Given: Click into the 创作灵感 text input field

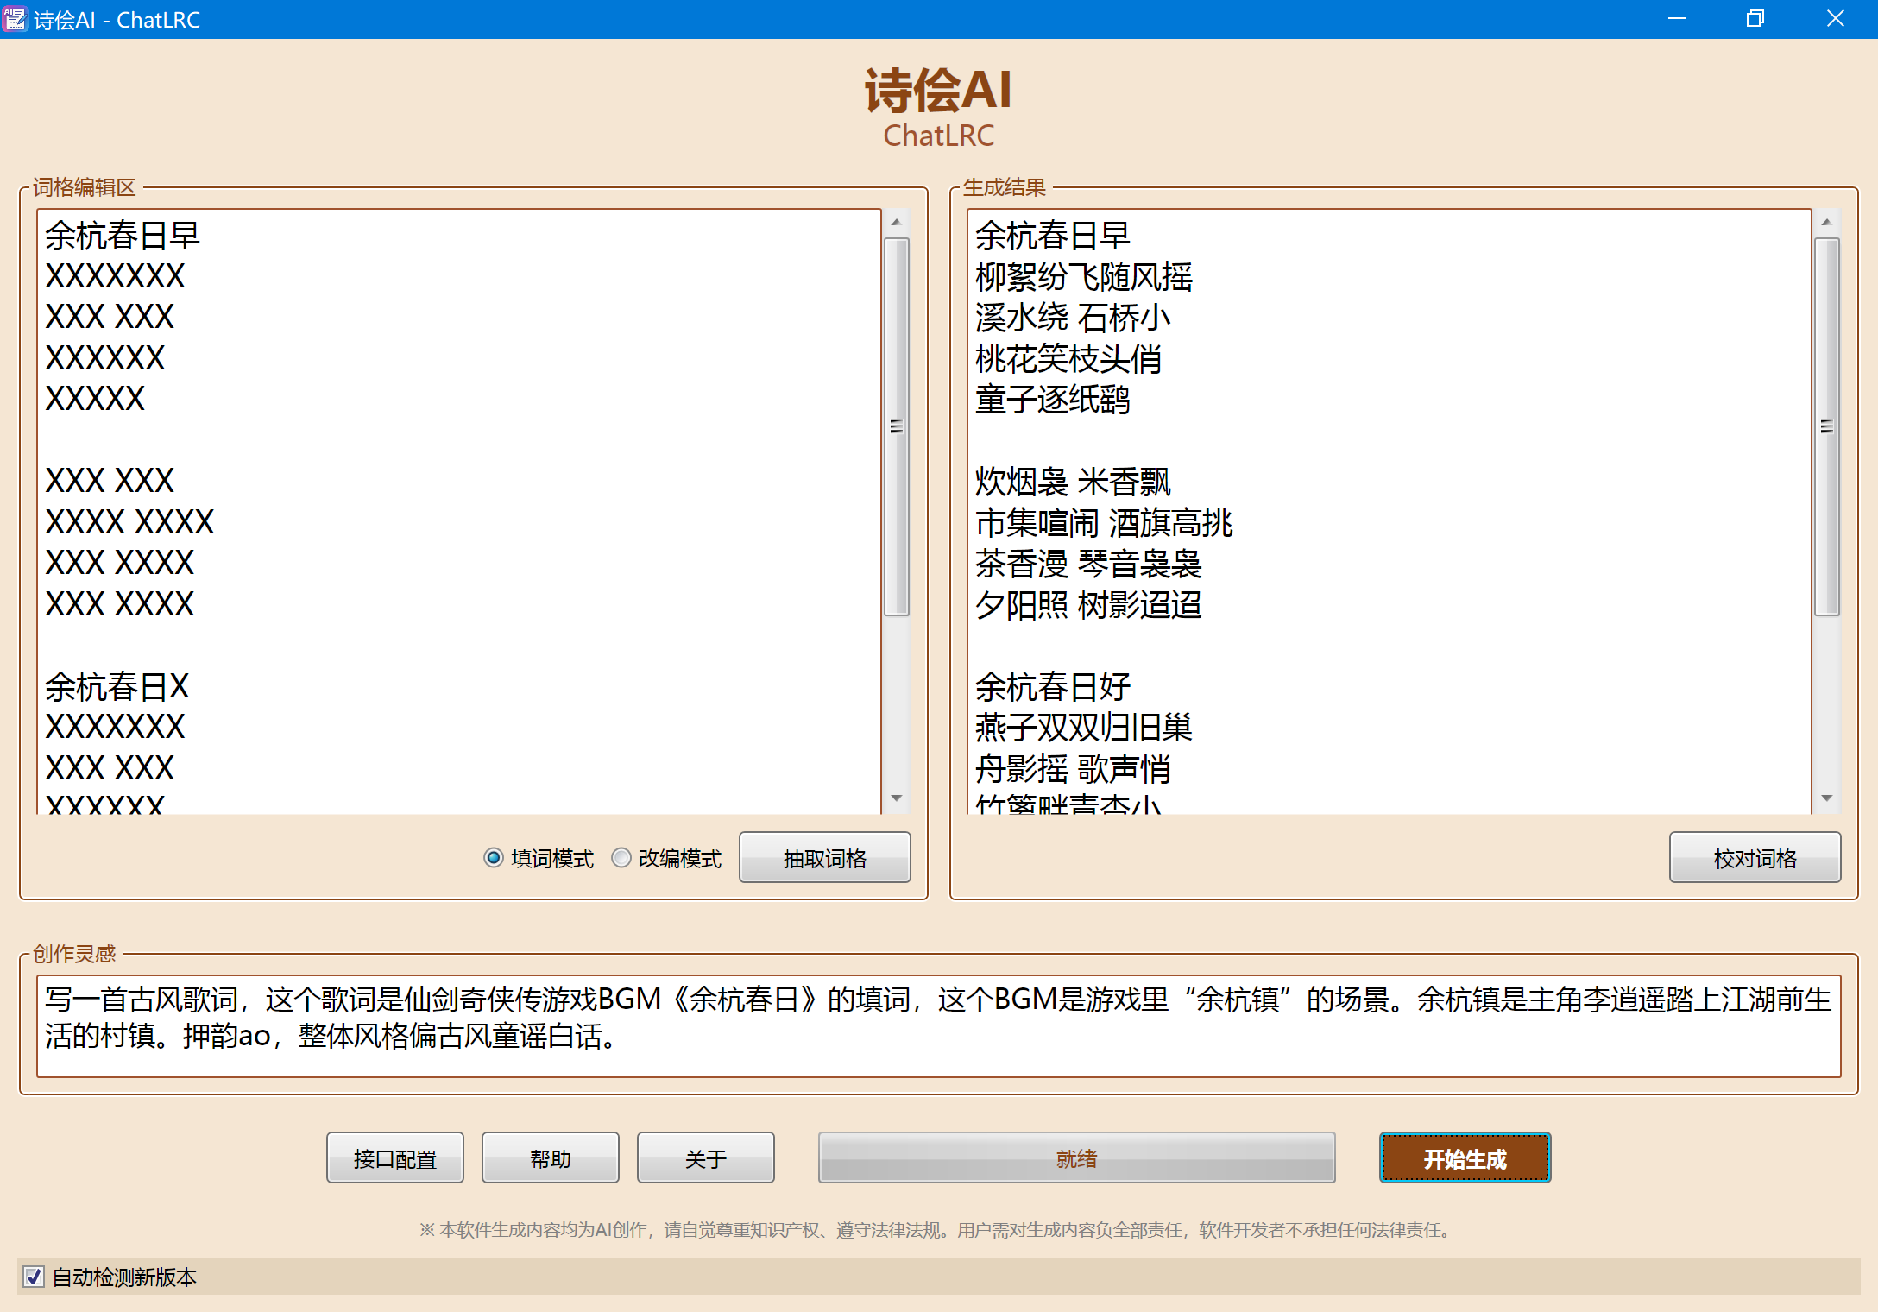Looking at the screenshot, I should point(939,1026).
